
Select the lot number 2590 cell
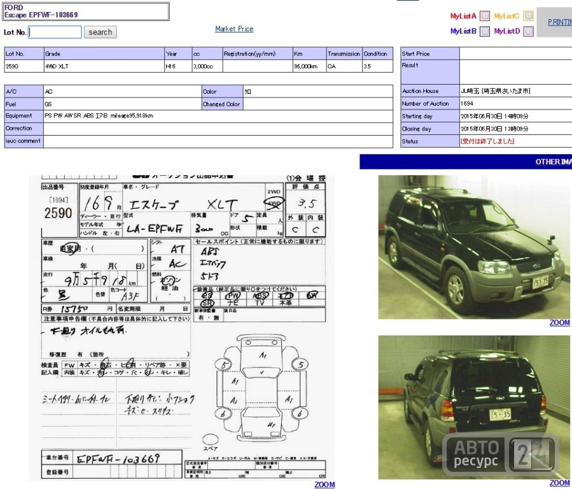24,66
